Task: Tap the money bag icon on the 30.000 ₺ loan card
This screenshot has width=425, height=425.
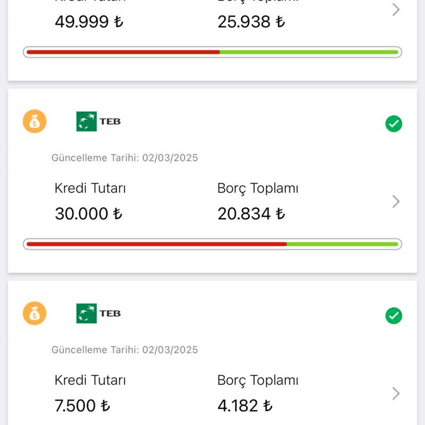Action: click(x=35, y=122)
